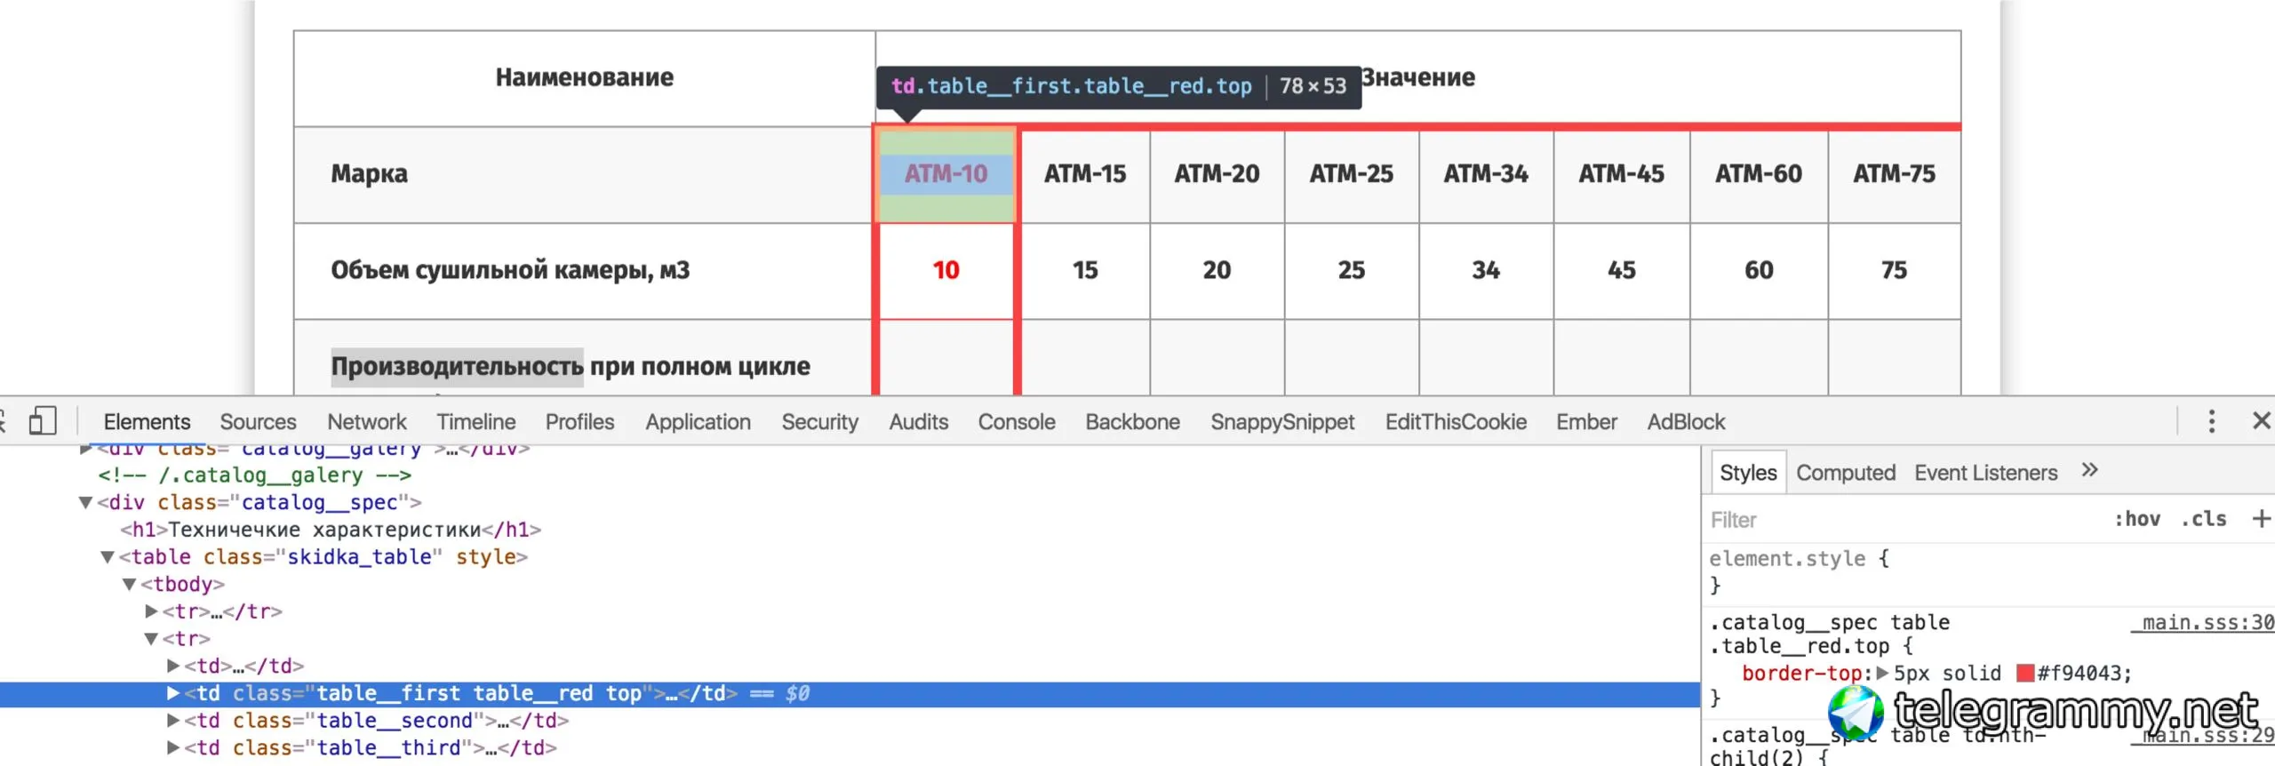Click the border-top property name

click(x=1804, y=673)
